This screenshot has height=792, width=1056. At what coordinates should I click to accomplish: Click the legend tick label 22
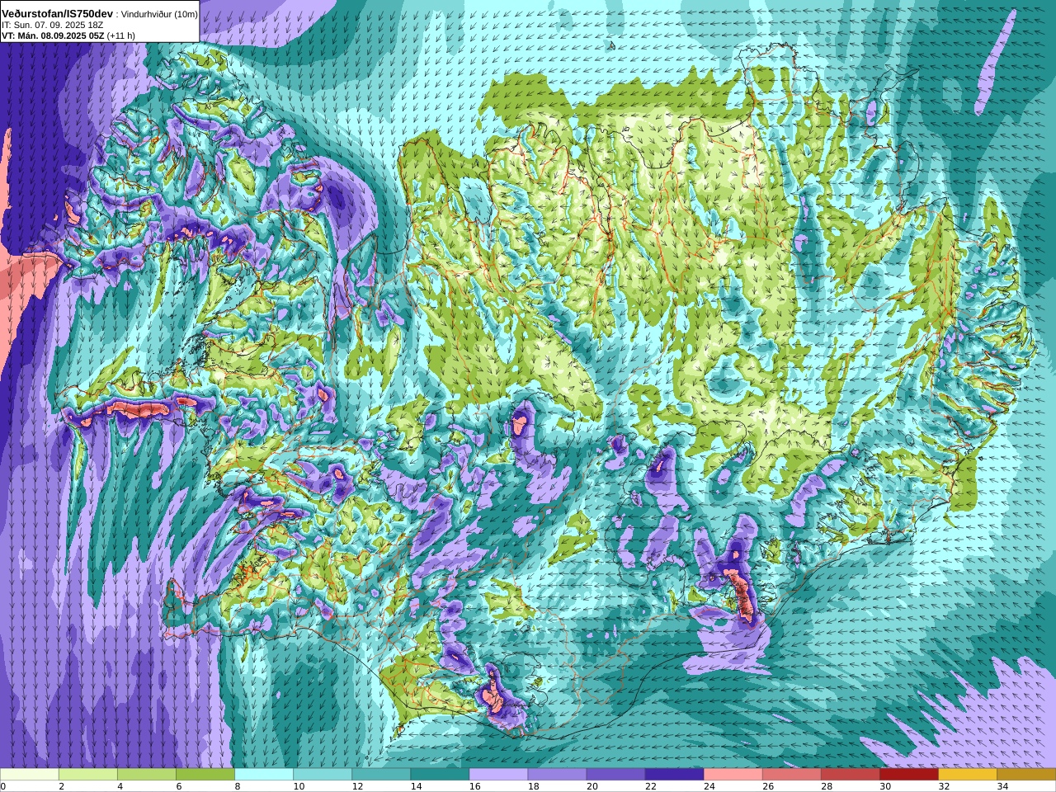[x=650, y=786]
